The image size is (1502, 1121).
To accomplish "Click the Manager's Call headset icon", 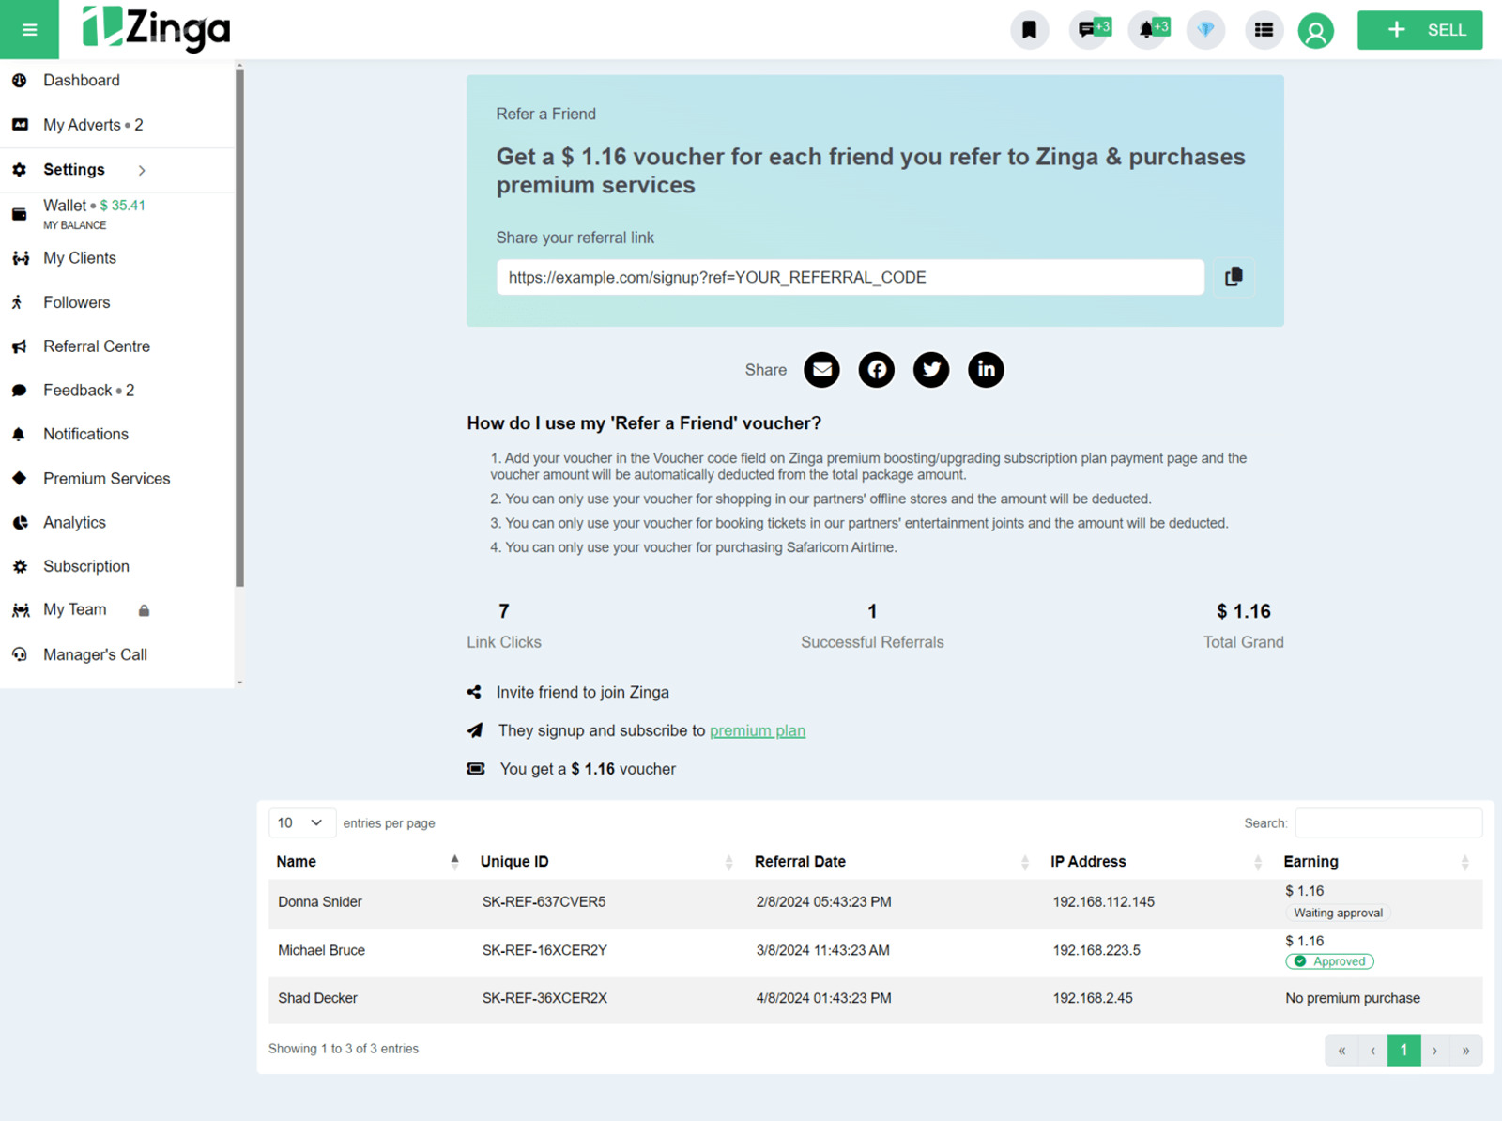I will (x=20, y=654).
